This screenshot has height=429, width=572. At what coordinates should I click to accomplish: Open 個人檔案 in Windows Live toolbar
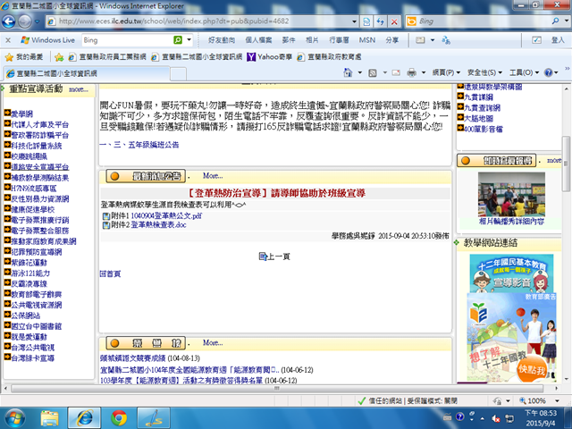click(x=258, y=40)
